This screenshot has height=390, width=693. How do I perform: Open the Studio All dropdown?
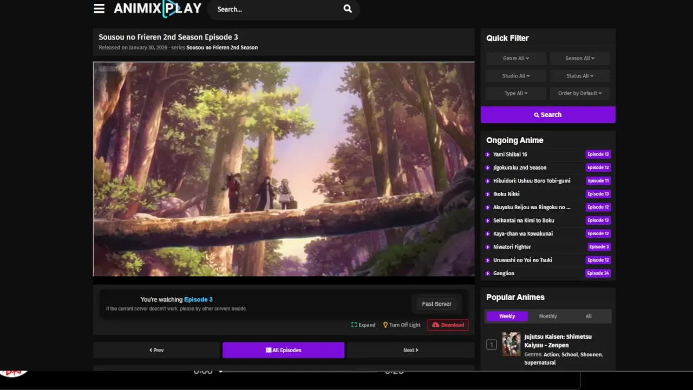516,76
